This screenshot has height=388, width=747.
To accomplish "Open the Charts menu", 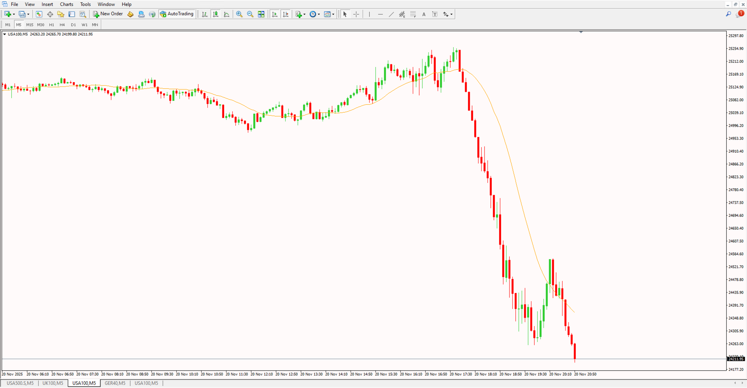I will tap(67, 4).
